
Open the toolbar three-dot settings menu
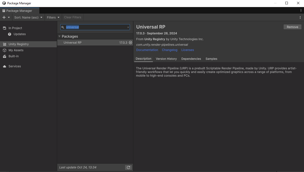300,17
